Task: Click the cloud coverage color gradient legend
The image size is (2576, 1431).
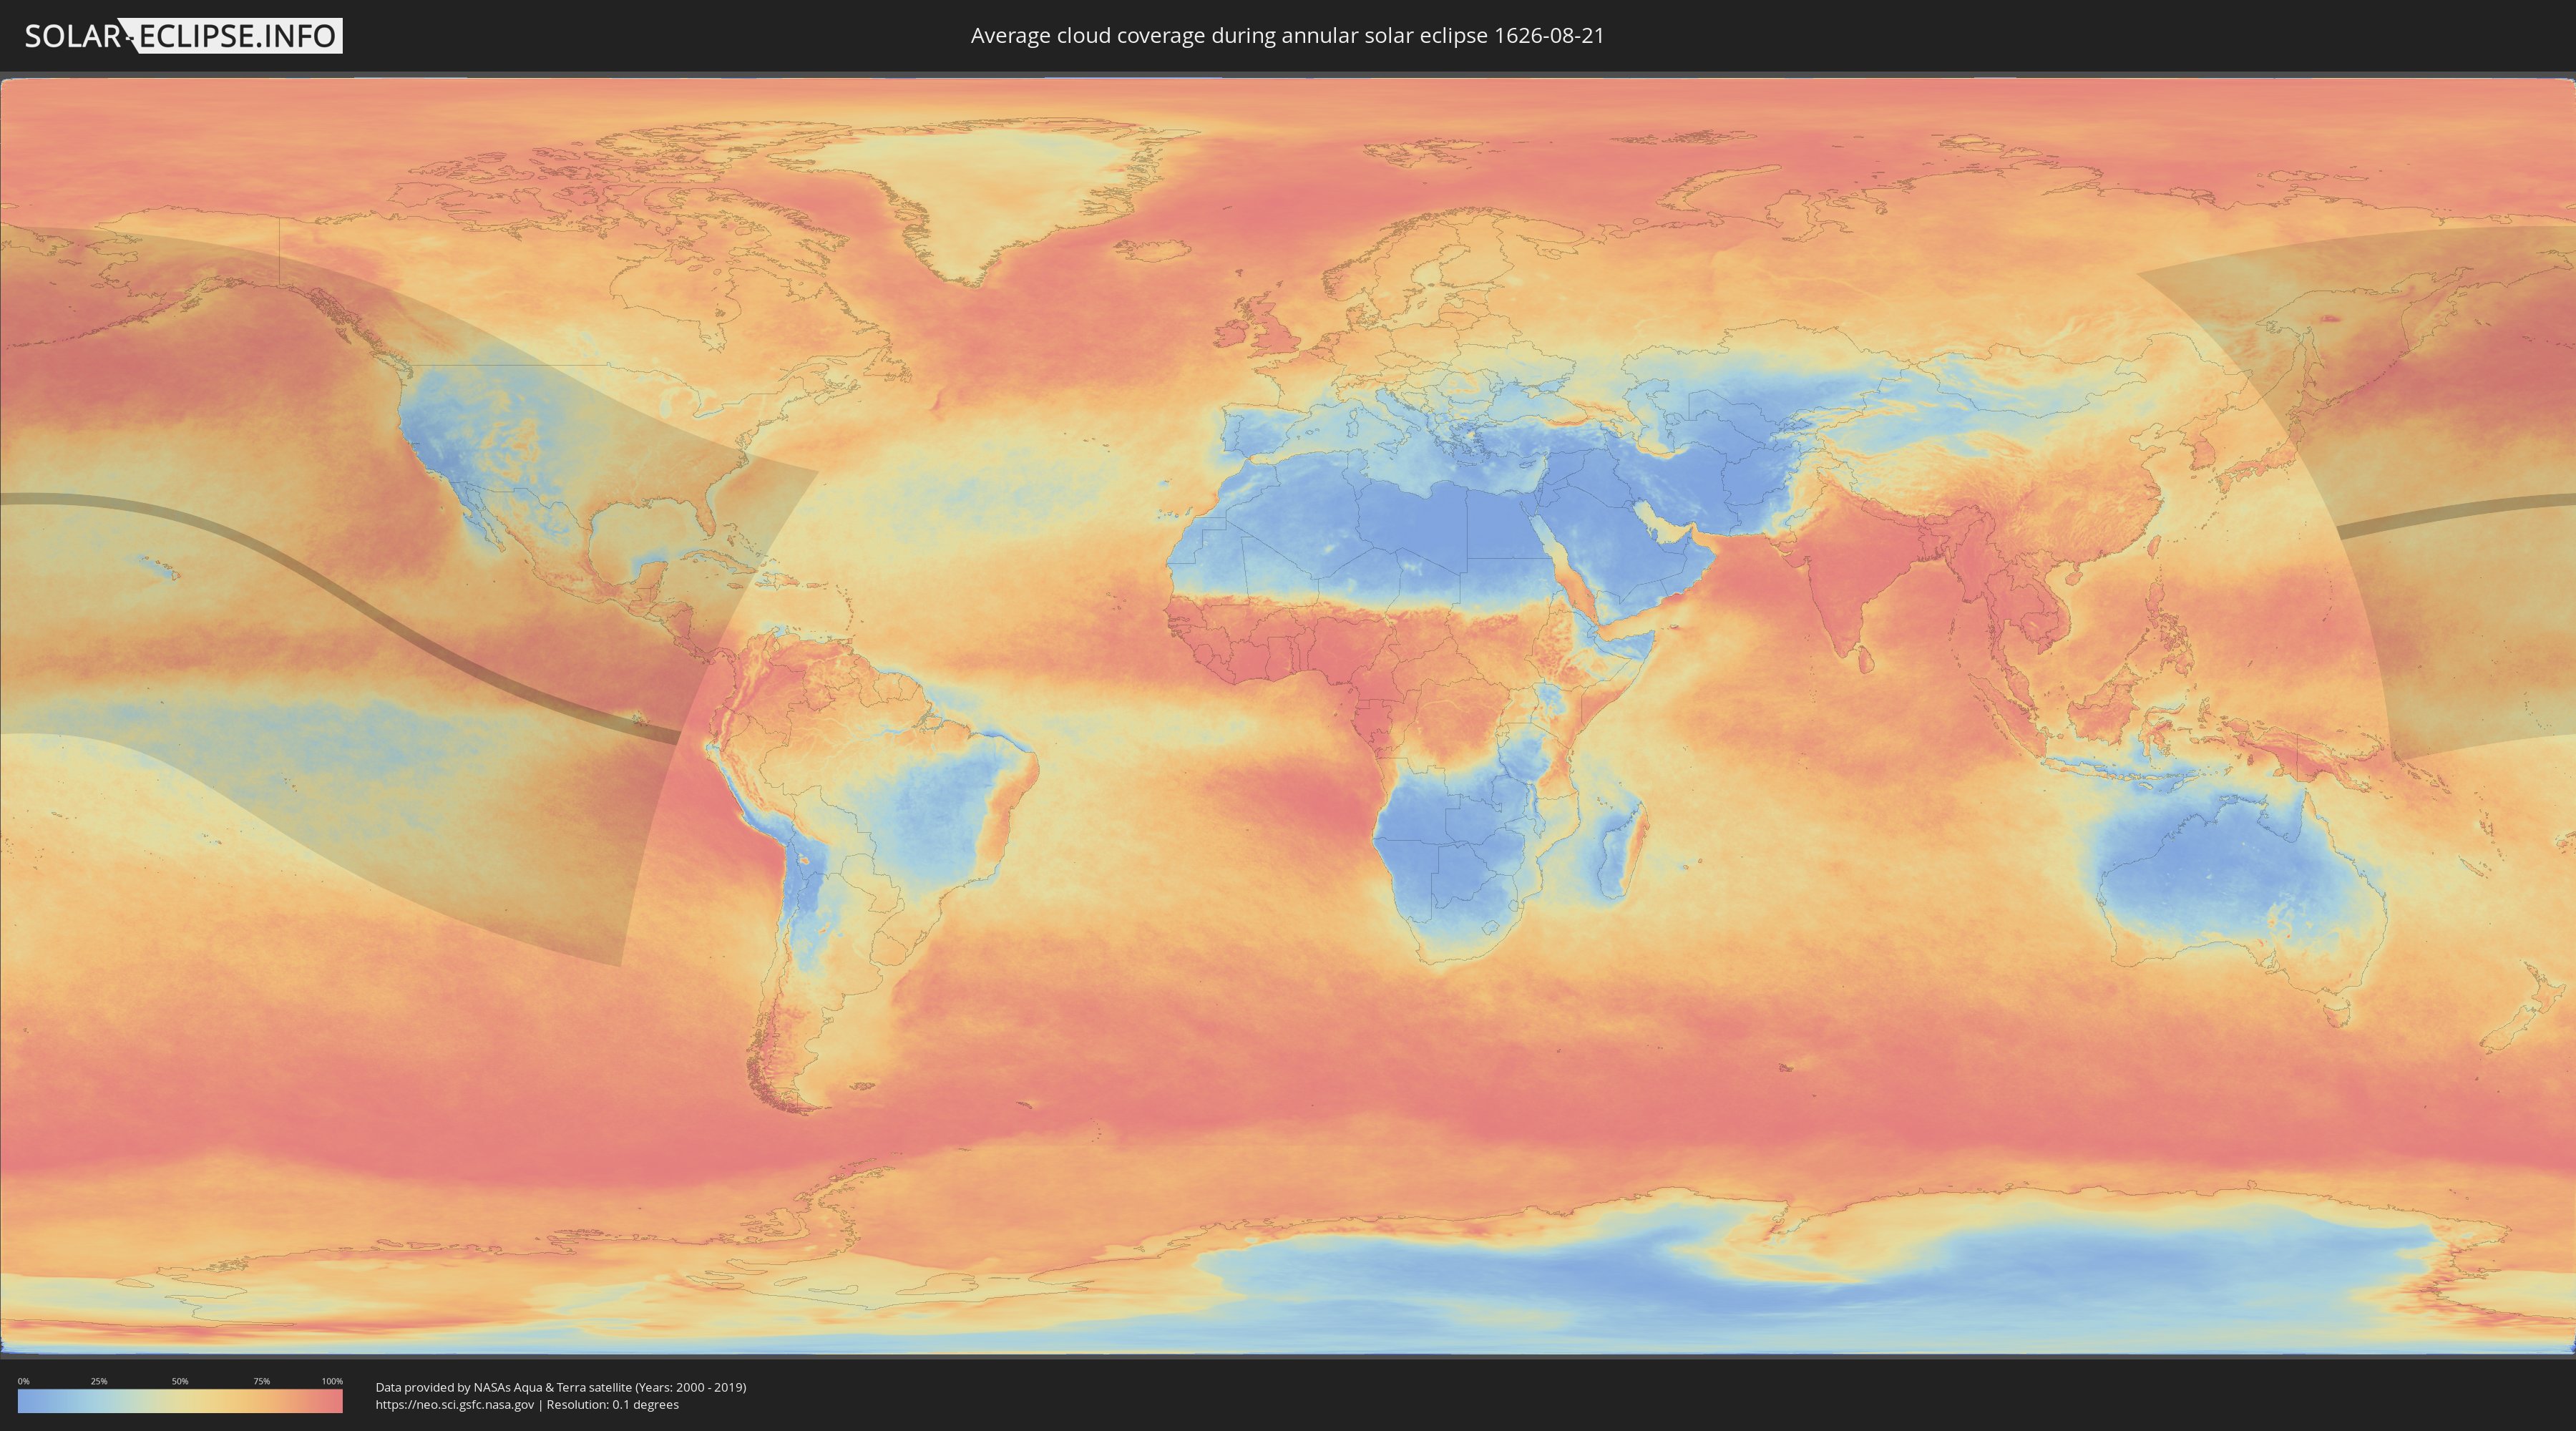Action: (180, 1401)
